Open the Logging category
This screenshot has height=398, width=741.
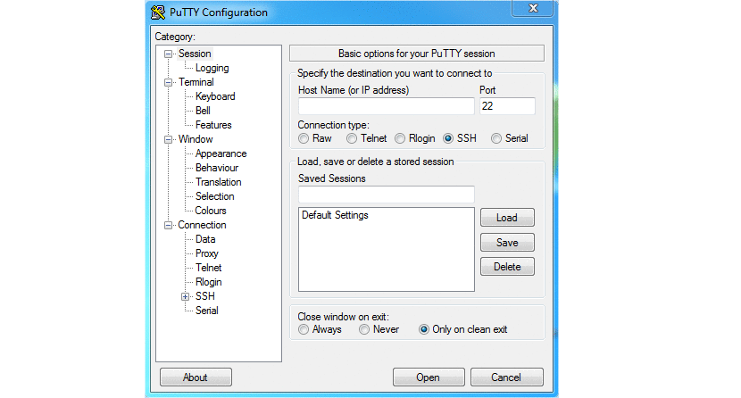[212, 68]
